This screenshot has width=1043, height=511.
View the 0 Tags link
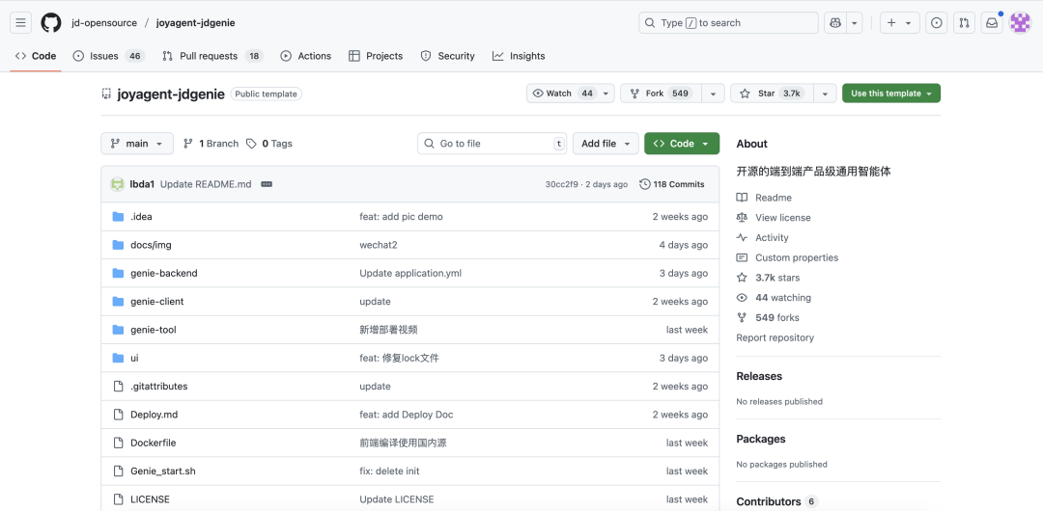pos(269,144)
